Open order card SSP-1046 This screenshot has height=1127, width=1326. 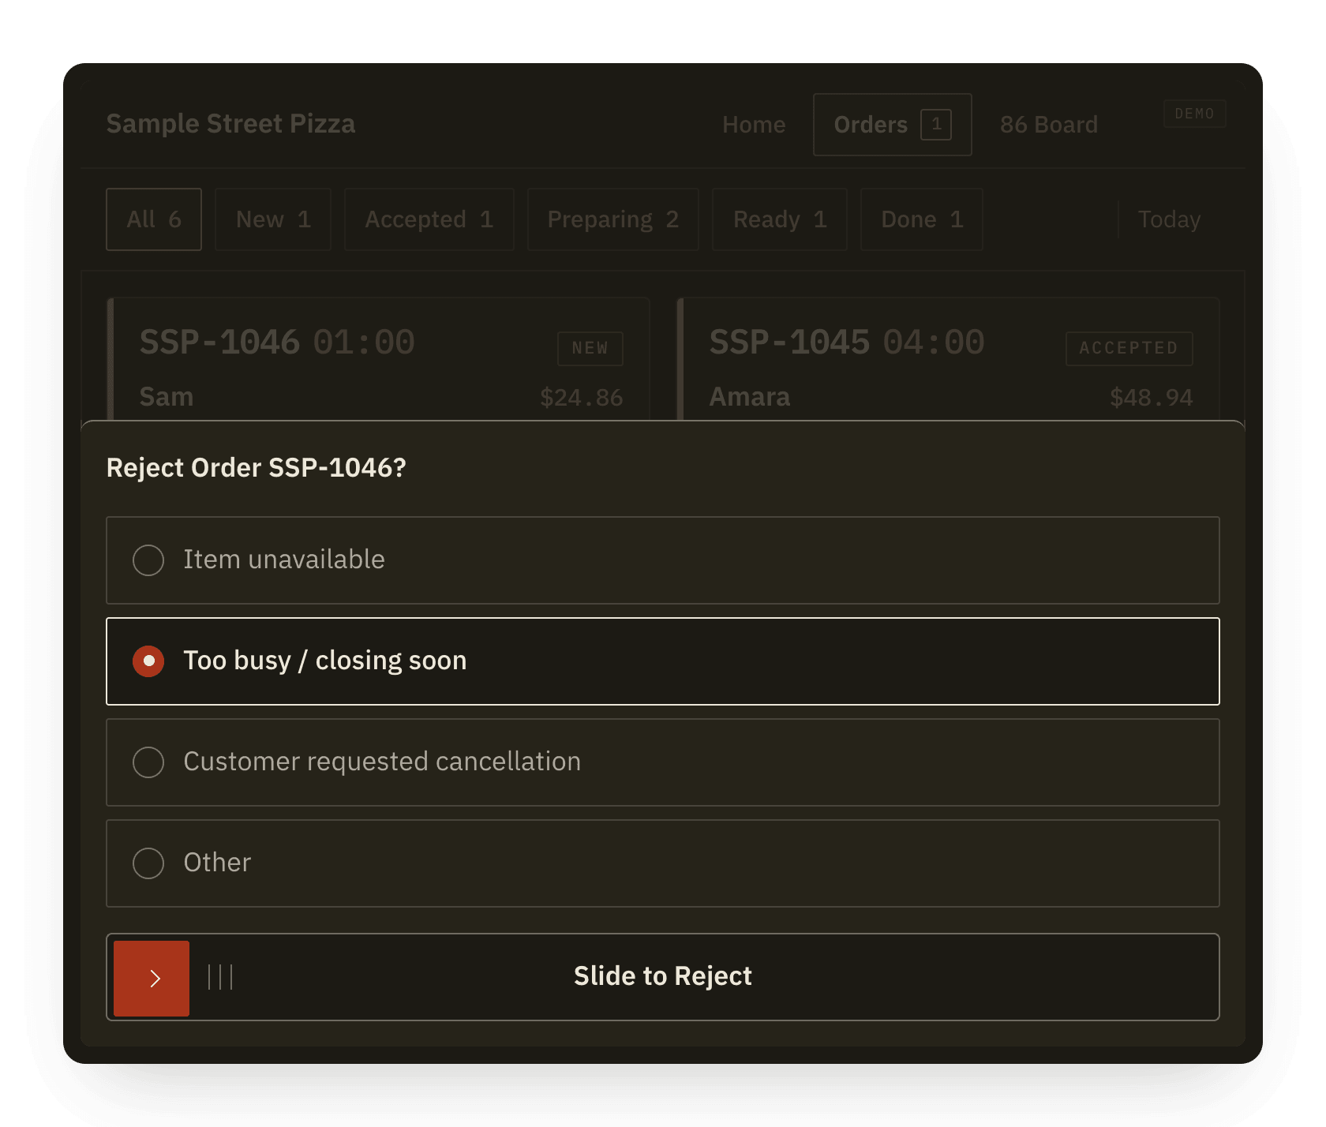pos(378,359)
